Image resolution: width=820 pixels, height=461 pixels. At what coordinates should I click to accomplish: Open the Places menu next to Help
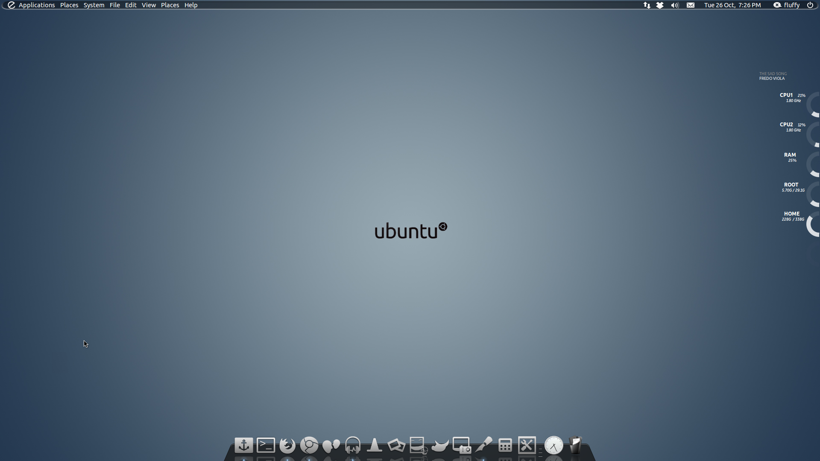point(170,5)
